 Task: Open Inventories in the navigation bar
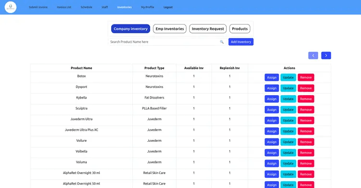pos(125,7)
